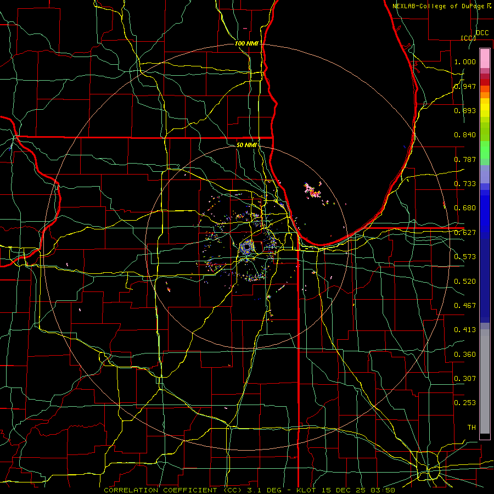Click the 1.000 value on the color scale

pos(465,61)
